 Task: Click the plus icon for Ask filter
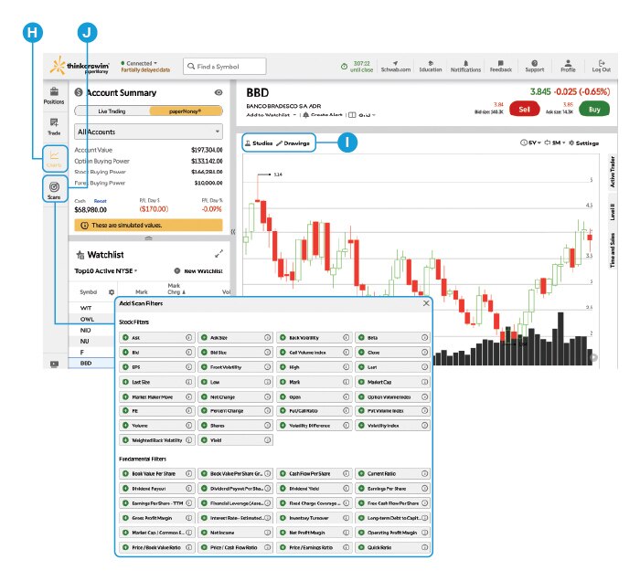[x=125, y=338]
